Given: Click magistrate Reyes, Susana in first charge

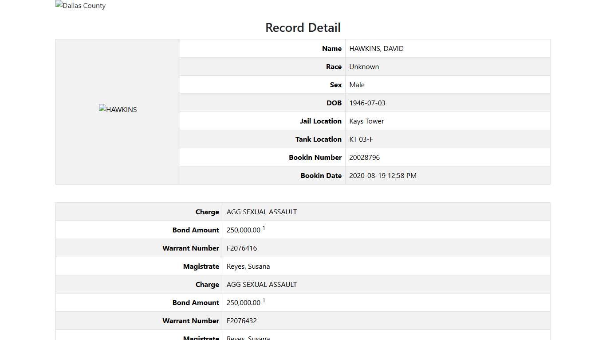Looking at the screenshot, I should [248, 266].
